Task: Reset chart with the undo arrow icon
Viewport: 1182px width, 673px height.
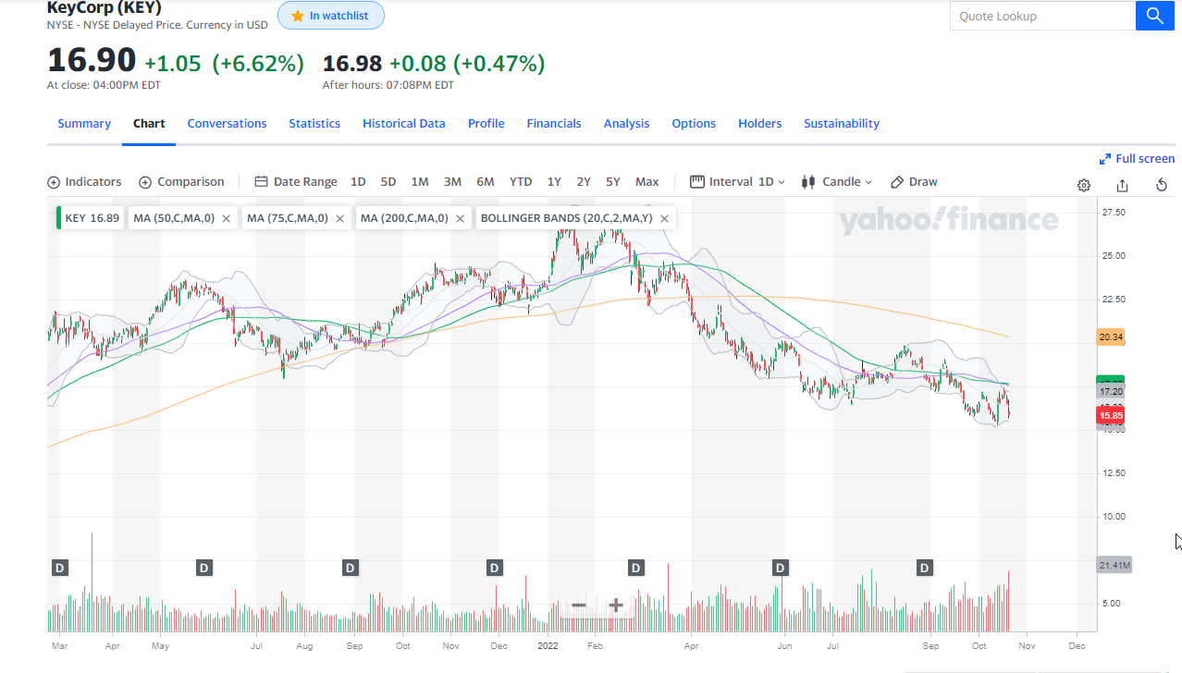Action: coord(1162,185)
